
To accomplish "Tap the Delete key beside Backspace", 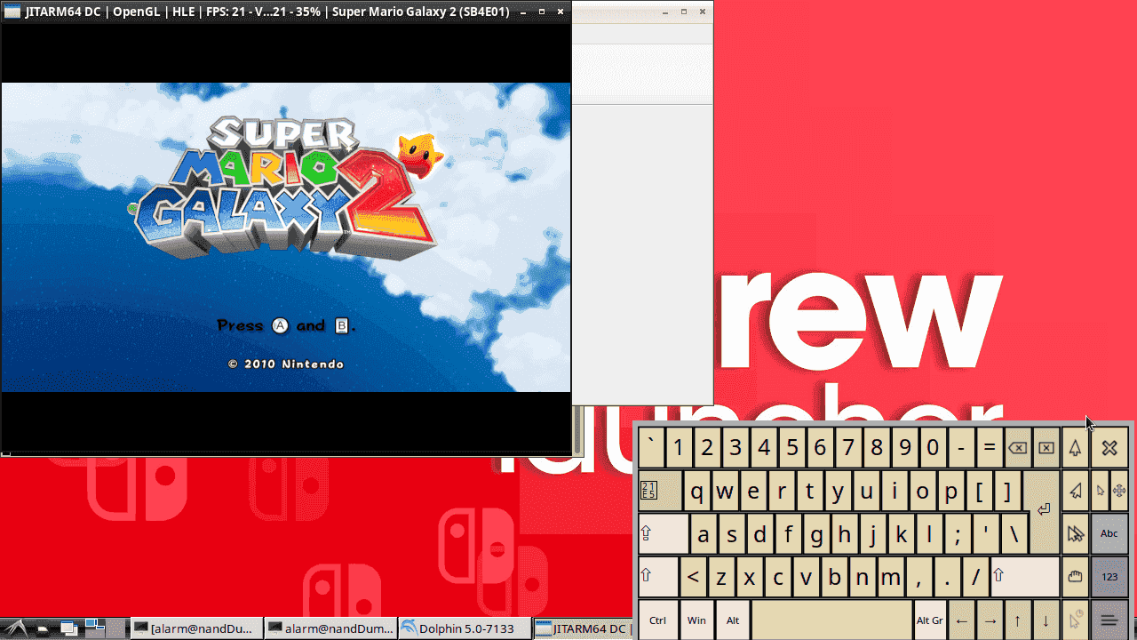I will pyautogui.click(x=1046, y=448).
